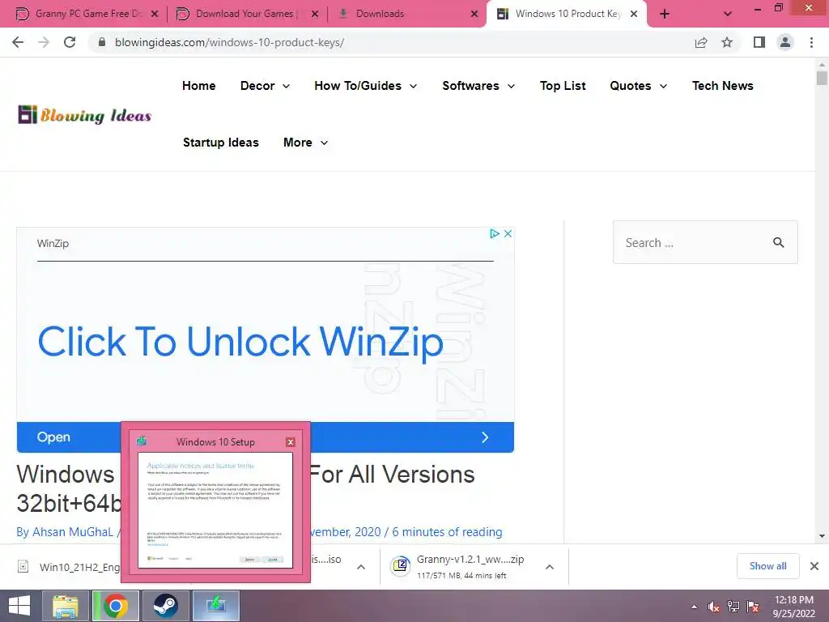This screenshot has width=829, height=622.
Task: Close the downloads bar
Action: pyautogui.click(x=814, y=566)
